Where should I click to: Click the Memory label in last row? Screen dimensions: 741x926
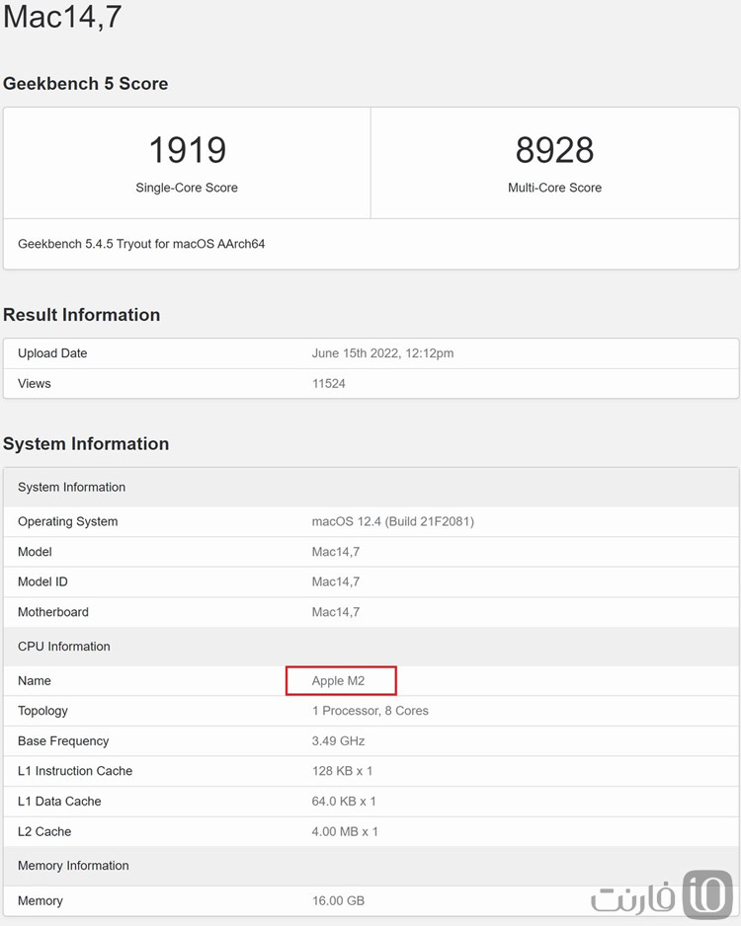point(41,901)
